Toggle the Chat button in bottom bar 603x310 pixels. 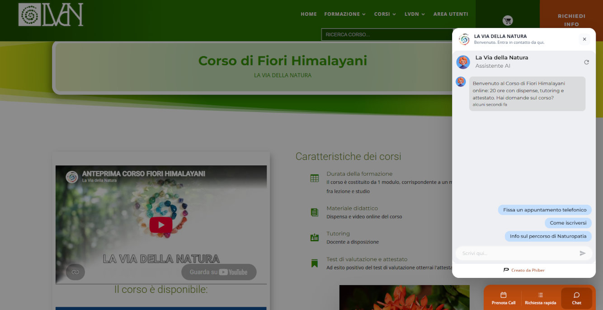576,298
